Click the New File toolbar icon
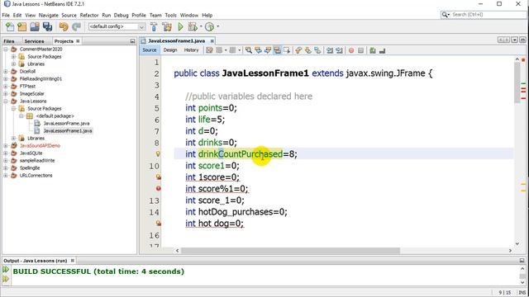Image resolution: width=529 pixels, height=297 pixels. click(10, 26)
